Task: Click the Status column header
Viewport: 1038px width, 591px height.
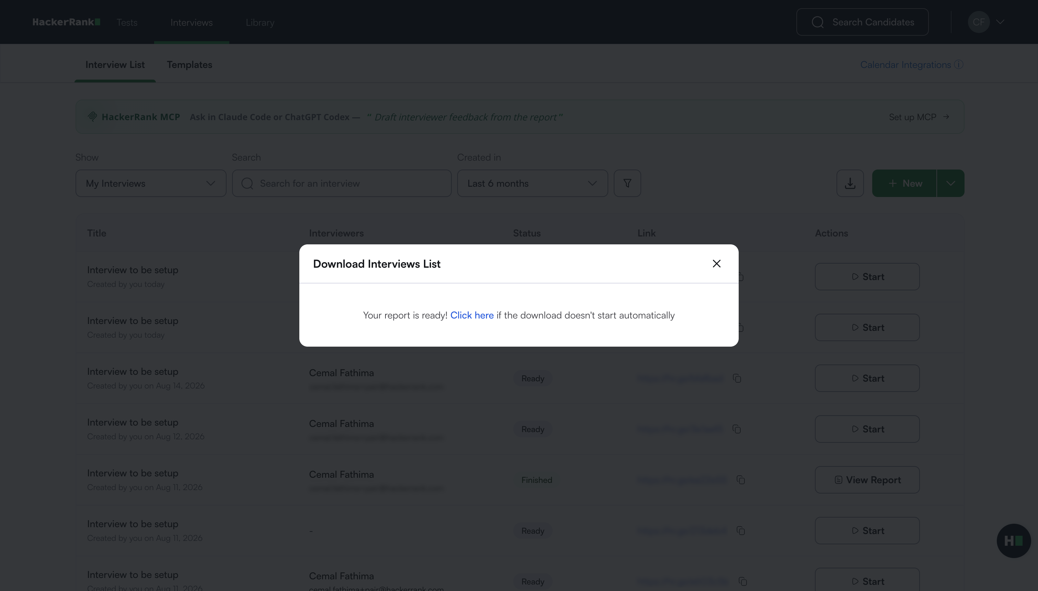Action: [527, 233]
